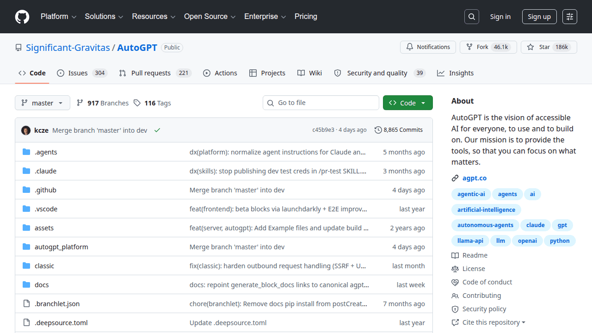Select the Code tab
The image size is (592, 333).
(32, 73)
